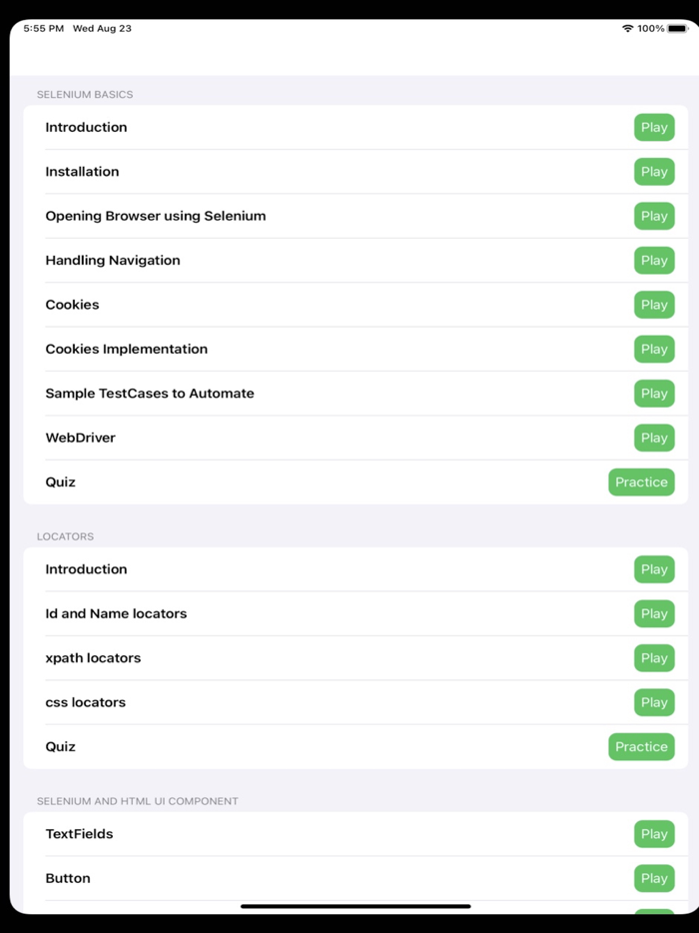Play the WebDriver lesson
Image resolution: width=699 pixels, height=933 pixels.
pyautogui.click(x=654, y=438)
